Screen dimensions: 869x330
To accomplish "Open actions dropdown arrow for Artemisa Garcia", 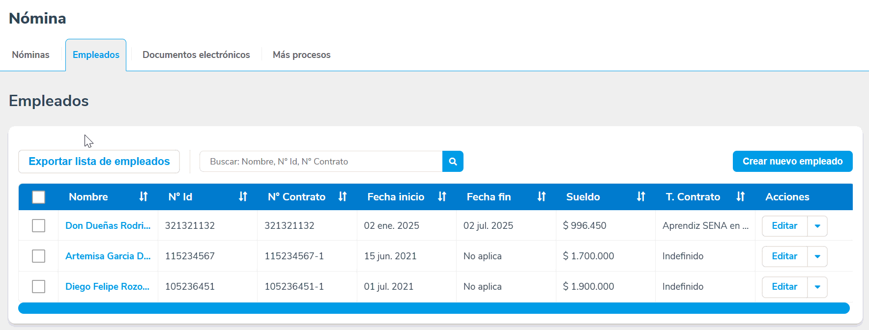I will (x=817, y=256).
